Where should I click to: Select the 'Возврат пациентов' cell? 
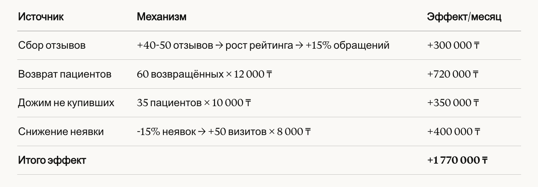[x=65, y=74]
